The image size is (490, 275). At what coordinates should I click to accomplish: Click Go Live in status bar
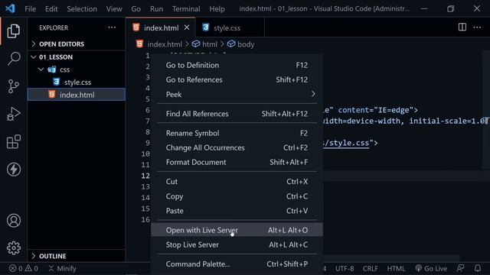coord(431,268)
